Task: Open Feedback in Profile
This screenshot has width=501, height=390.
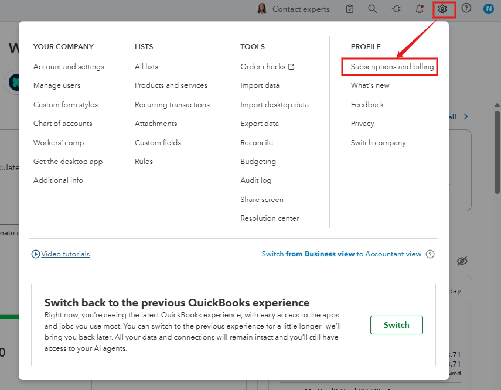Action: (367, 104)
